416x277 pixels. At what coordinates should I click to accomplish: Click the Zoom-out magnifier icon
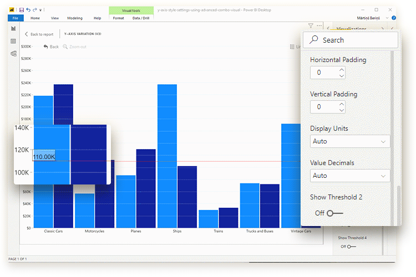coord(65,47)
